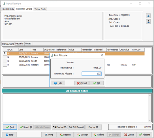Choose Pay by DD

[x=59, y=127]
